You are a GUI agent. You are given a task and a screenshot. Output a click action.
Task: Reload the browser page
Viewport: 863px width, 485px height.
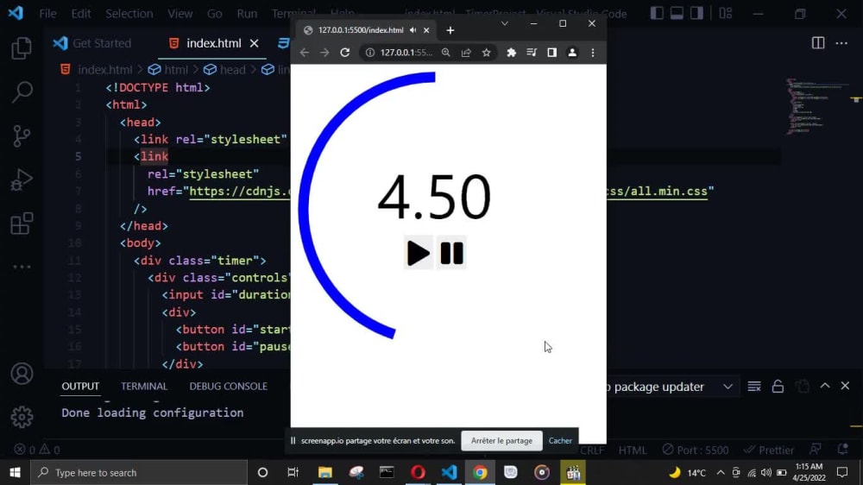point(345,53)
